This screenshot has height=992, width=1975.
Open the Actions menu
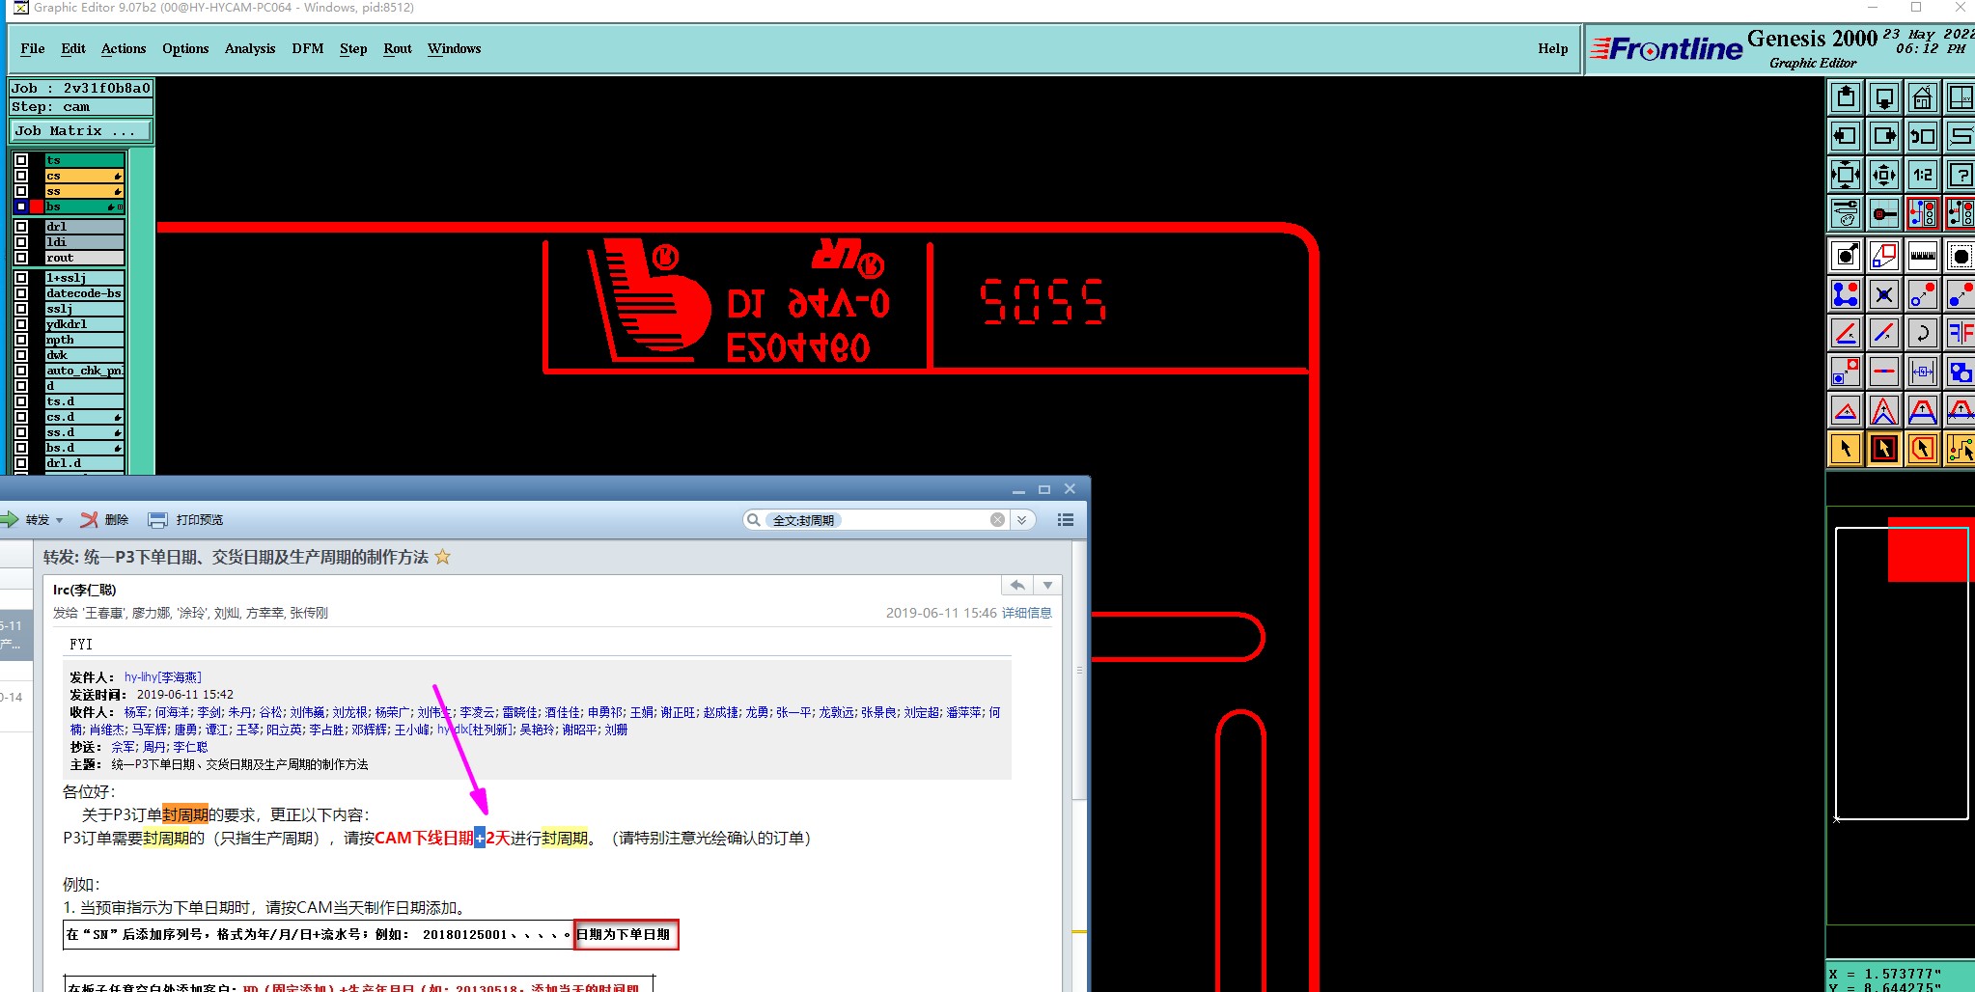click(x=124, y=48)
